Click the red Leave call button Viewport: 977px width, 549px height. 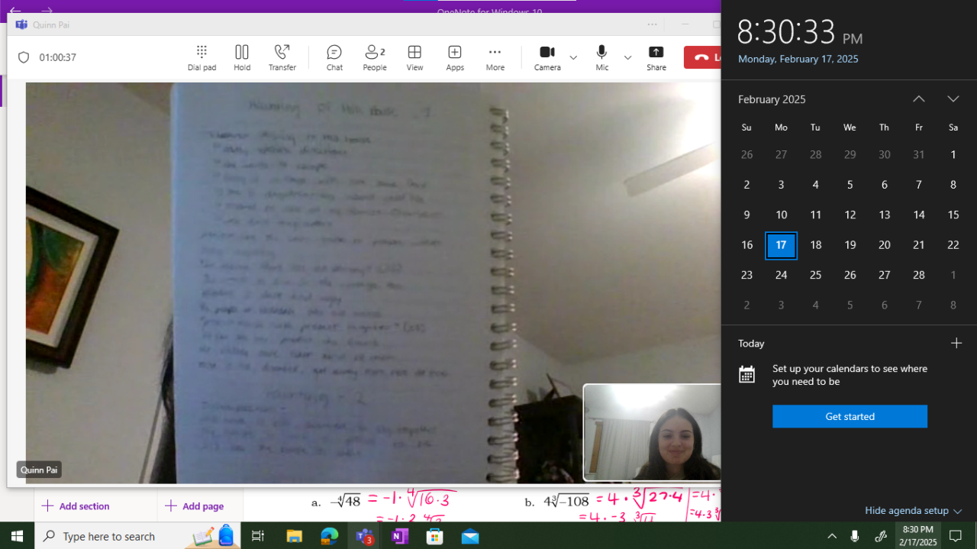tap(702, 57)
